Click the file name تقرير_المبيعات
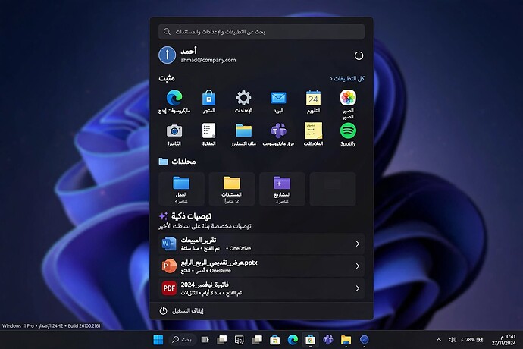This screenshot has width=523, height=349. click(x=199, y=240)
